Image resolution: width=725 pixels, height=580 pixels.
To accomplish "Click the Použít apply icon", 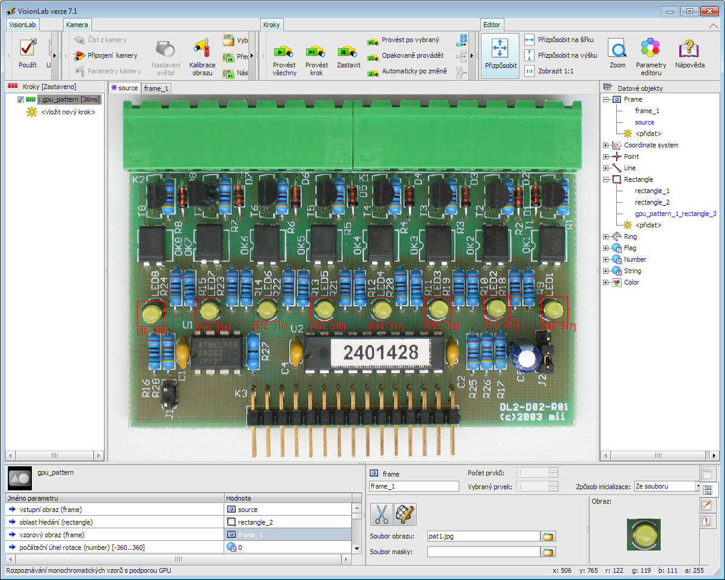I will click(27, 49).
